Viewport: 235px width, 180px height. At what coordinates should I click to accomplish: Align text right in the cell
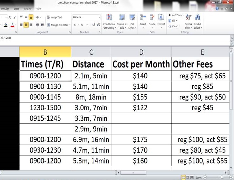31,25
